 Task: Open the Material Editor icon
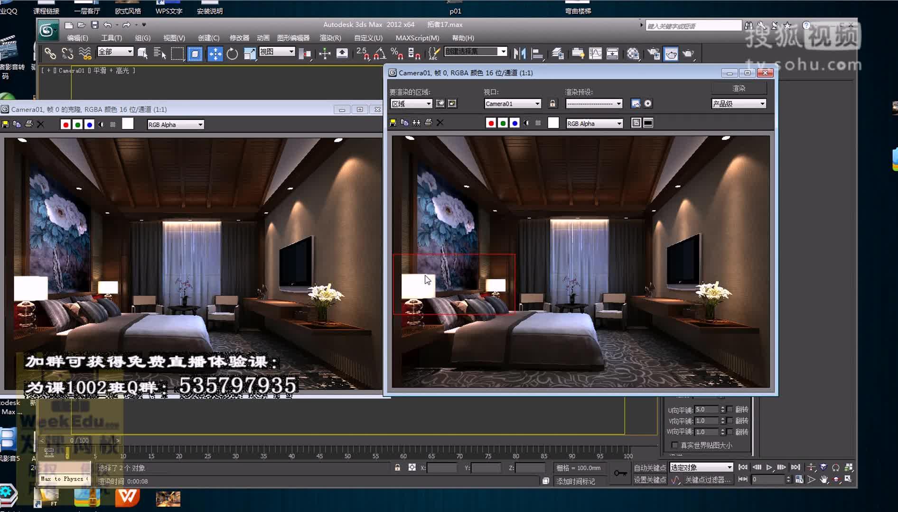[x=633, y=54]
